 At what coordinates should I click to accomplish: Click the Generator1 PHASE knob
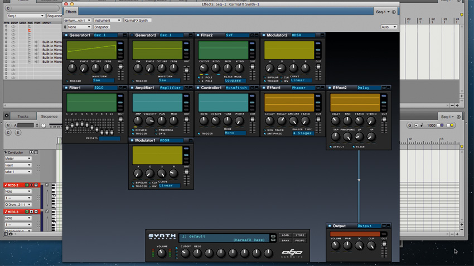pos(84,68)
